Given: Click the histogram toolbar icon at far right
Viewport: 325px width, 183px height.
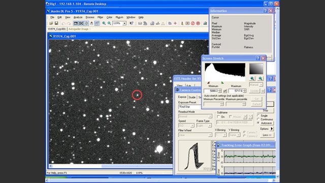Looking at the screenshot, I should (x=205, y=23).
